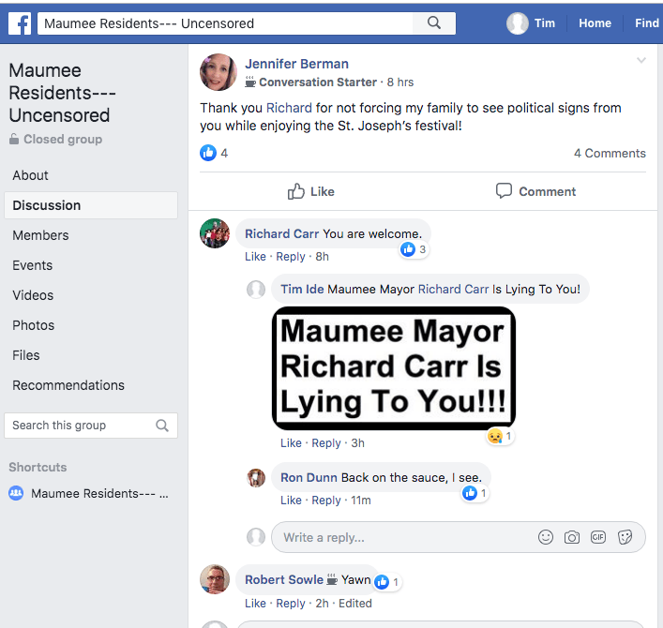Viewport: 663px width, 628px height.
Task: Open the Members section
Action: (x=40, y=235)
